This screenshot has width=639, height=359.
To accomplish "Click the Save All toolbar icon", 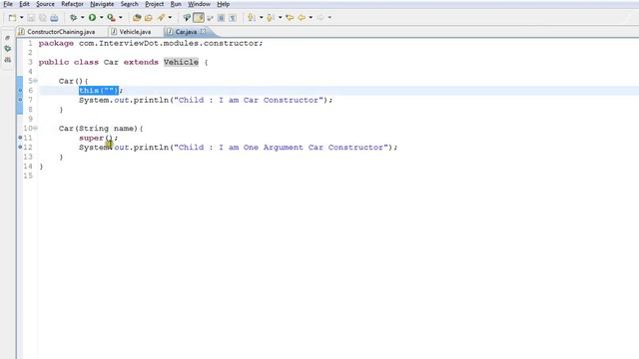I will coord(42,18).
